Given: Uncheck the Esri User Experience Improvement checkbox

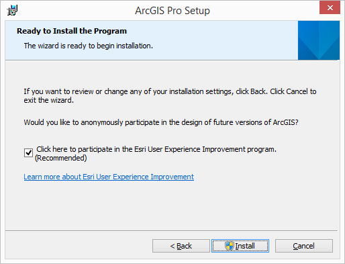Looking at the screenshot, I should (x=28, y=153).
